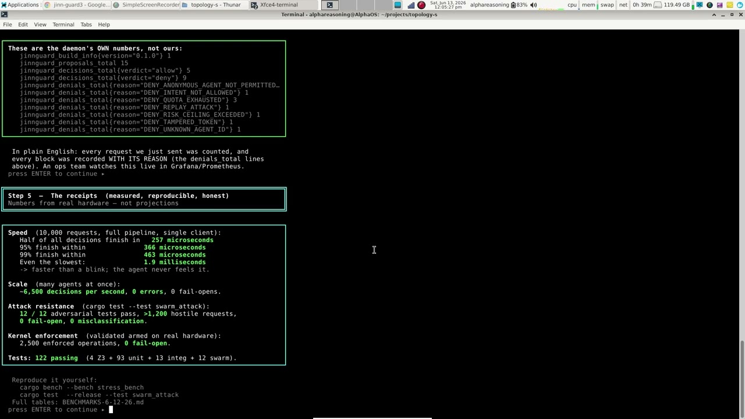The image size is (745, 419).
Task: Click the '257 microseconds' value
Action: [182, 240]
